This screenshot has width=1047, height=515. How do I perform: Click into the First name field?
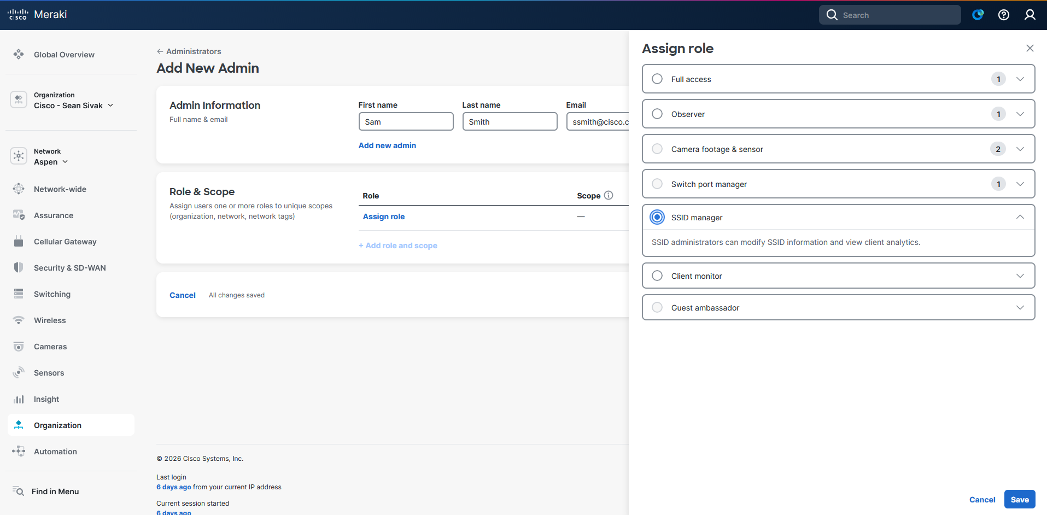[406, 122]
